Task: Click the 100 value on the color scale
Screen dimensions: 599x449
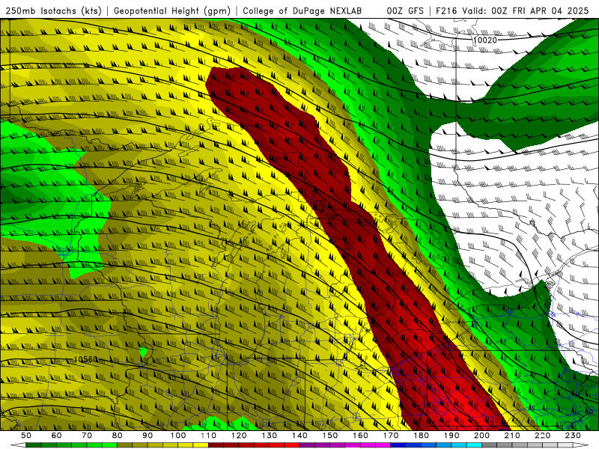Action: coord(178,436)
